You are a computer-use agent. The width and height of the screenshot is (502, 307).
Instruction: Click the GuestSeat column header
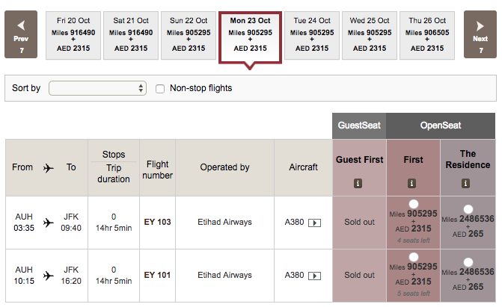coord(359,125)
